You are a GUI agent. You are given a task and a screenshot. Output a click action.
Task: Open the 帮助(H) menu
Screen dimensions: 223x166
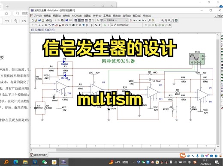[x=147, y=15]
